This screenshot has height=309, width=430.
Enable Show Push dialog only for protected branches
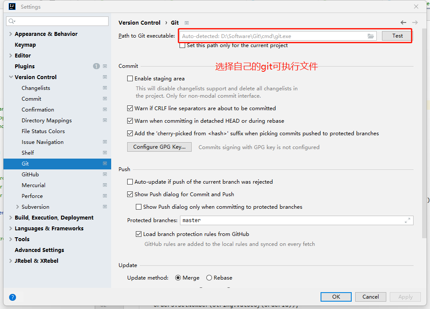(139, 207)
